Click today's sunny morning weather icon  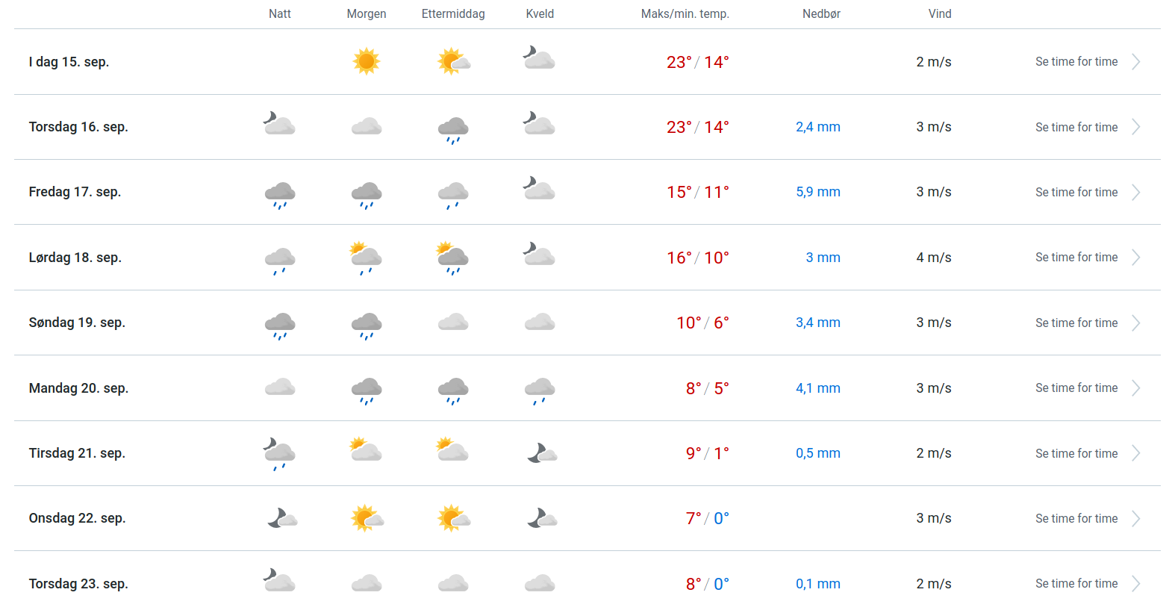coord(367,61)
